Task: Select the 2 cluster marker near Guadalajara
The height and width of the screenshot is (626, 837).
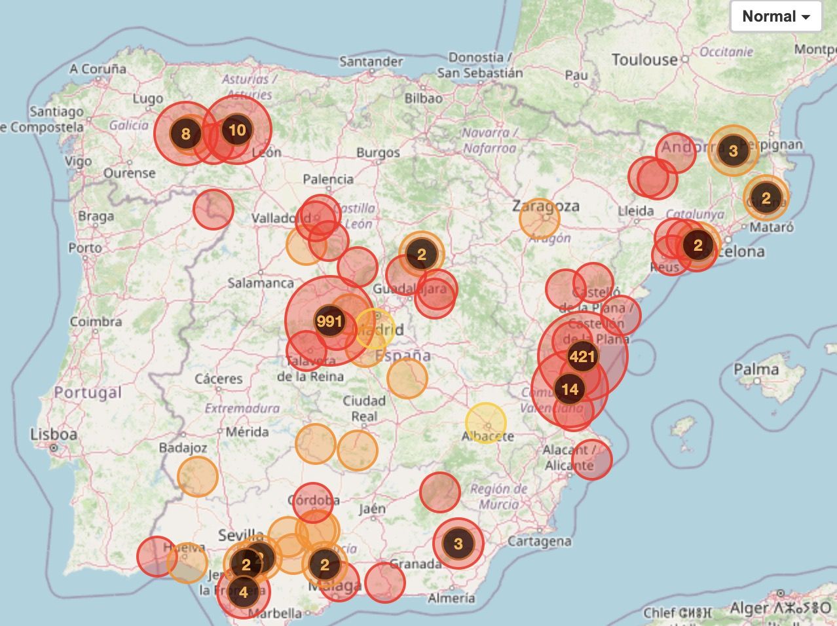Action: [x=421, y=254]
